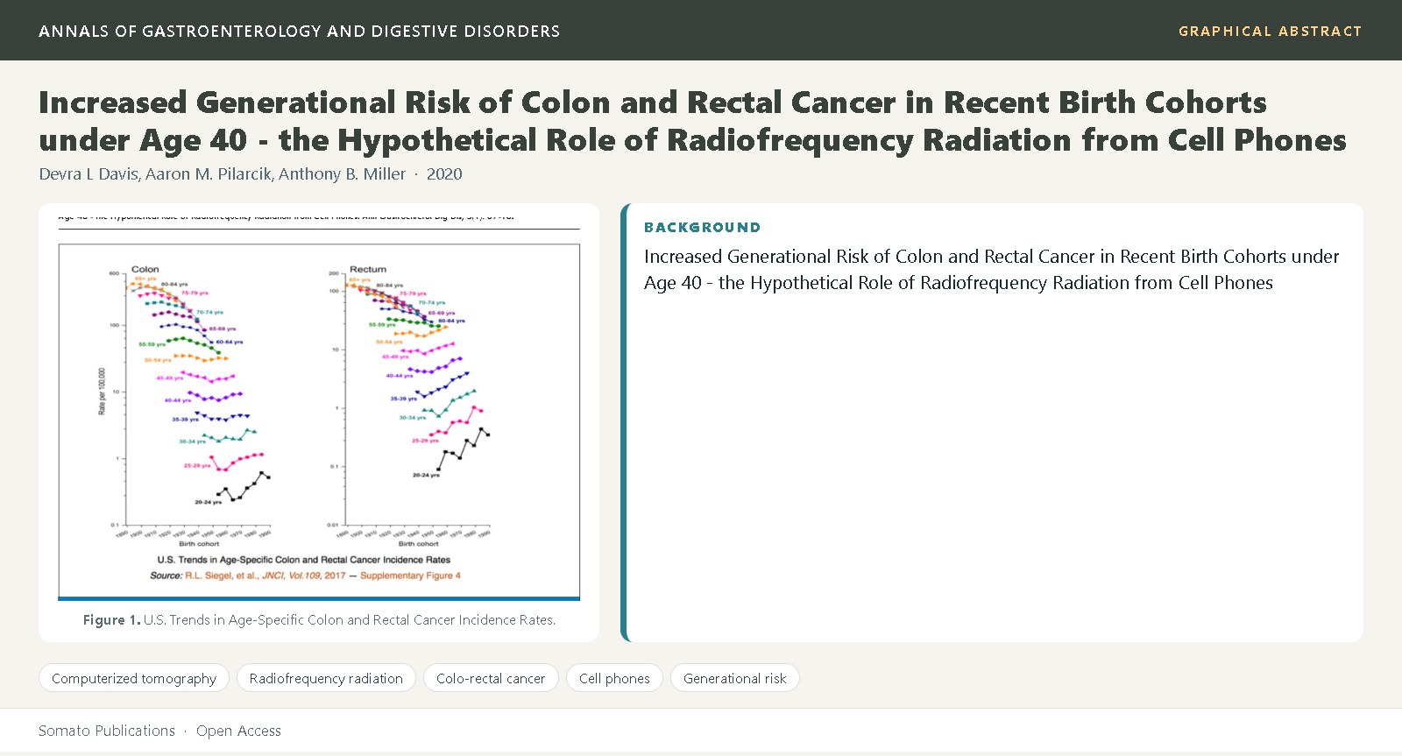
Task: Click the chart's Source citation line
Action: point(305,576)
